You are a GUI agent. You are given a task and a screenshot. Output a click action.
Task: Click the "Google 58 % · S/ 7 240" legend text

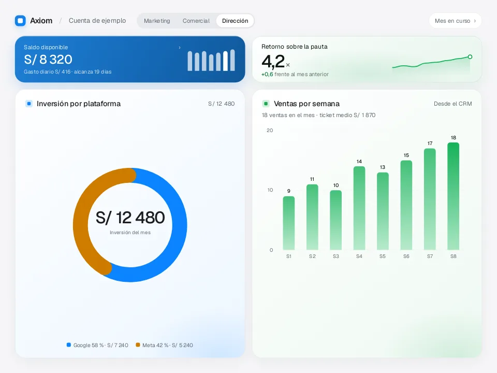pyautogui.click(x=101, y=345)
